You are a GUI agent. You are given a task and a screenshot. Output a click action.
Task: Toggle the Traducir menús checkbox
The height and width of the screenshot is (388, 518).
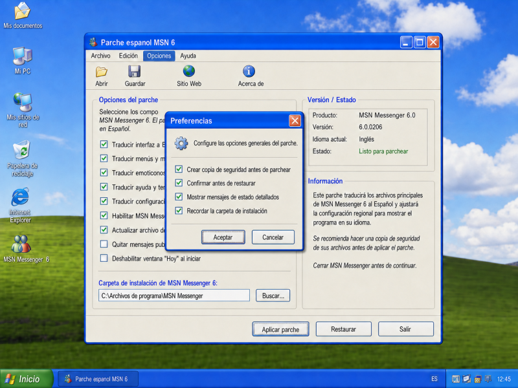click(104, 158)
